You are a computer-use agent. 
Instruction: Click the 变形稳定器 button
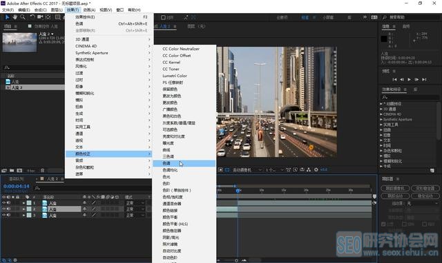pyautogui.click(x=425, y=188)
